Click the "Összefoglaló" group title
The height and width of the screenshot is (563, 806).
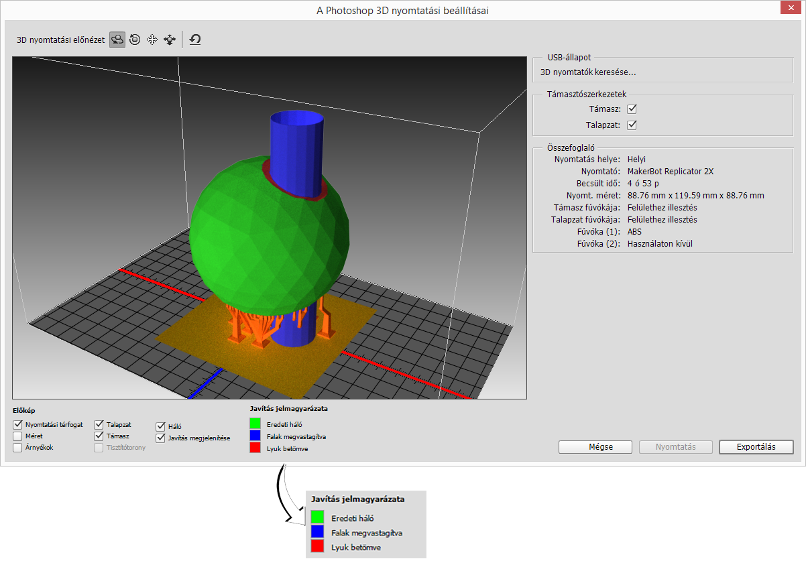[571, 147]
